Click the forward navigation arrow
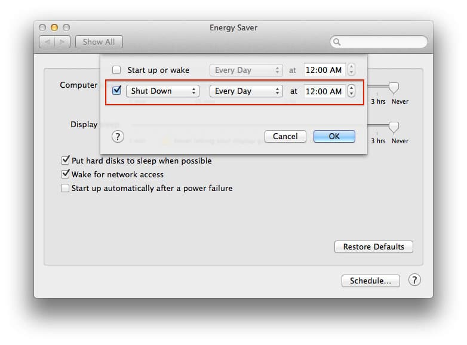The image size is (467, 345). coord(63,42)
